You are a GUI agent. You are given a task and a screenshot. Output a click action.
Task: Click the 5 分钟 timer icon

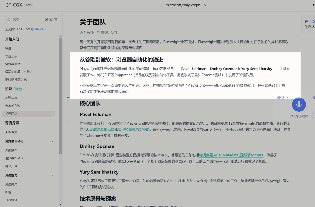pyautogui.click(x=81, y=33)
